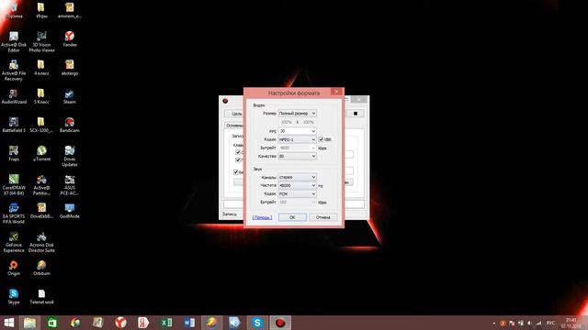Open the Driver Updater desktop icon
Image resolution: width=588 pixels, height=330 pixels.
click(x=70, y=156)
